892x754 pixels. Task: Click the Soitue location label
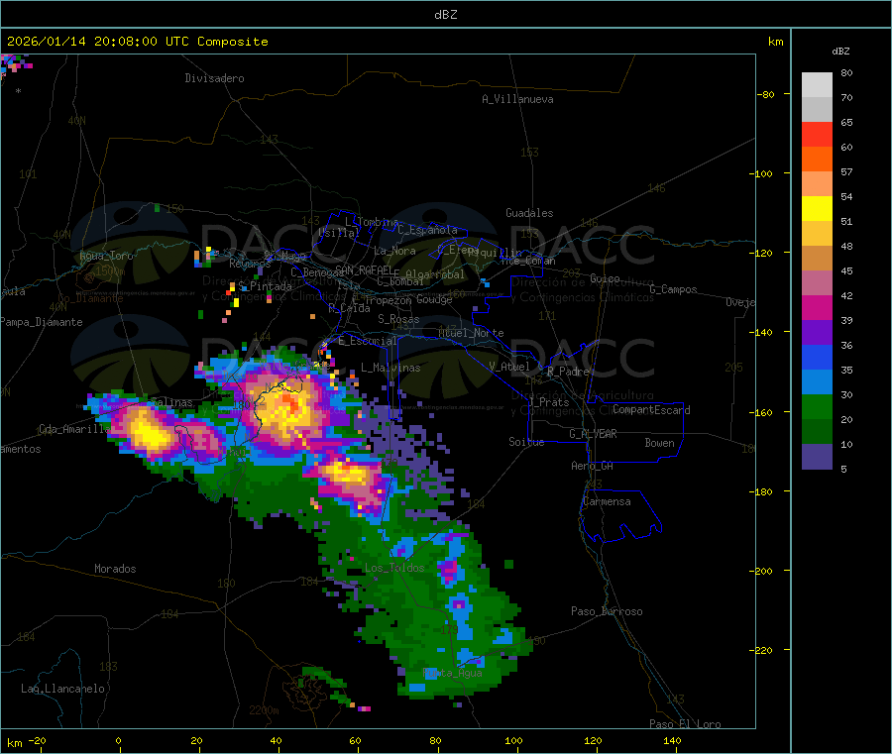(526, 442)
